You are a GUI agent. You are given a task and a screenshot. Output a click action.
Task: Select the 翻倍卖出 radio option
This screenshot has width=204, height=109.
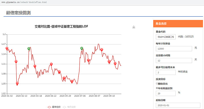point(157,84)
